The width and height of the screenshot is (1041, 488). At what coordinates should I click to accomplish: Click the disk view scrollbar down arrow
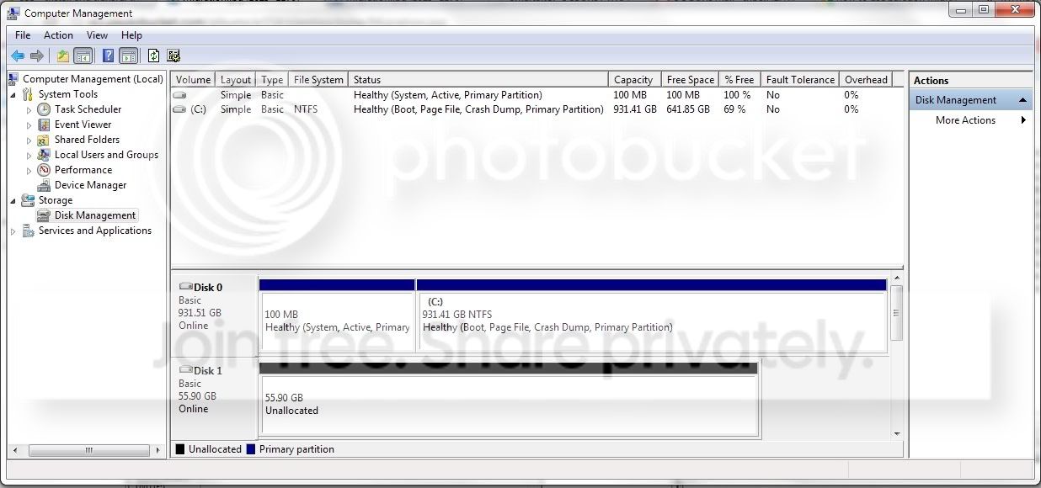pos(897,433)
